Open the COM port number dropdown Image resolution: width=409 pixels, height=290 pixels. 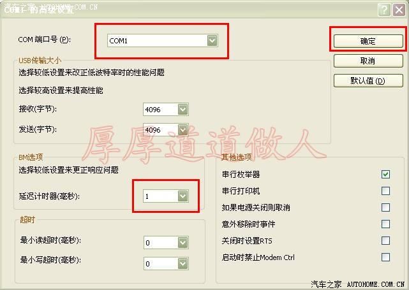tap(212, 41)
